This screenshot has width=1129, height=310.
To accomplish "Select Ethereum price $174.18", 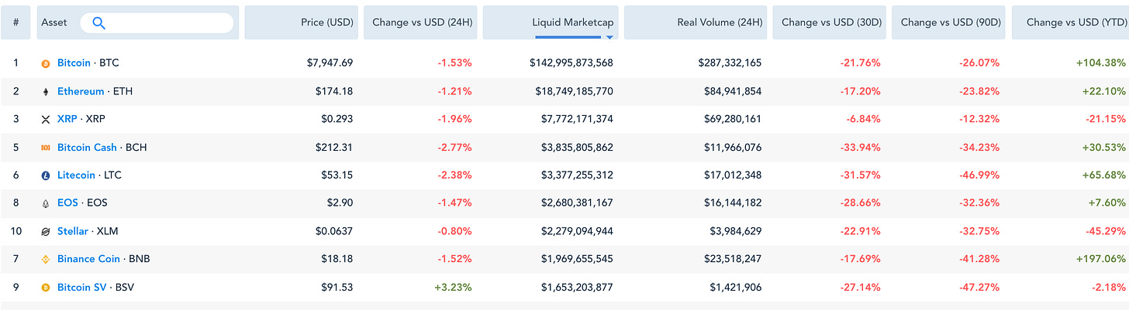I will pos(334,91).
